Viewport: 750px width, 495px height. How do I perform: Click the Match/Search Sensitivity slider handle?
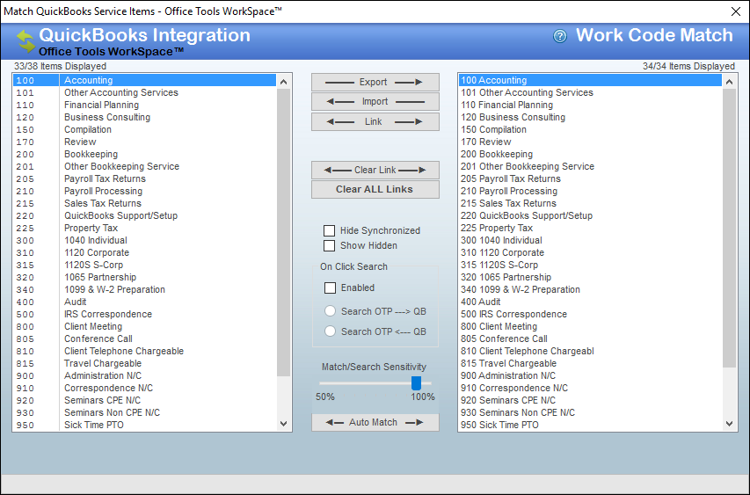pos(416,383)
